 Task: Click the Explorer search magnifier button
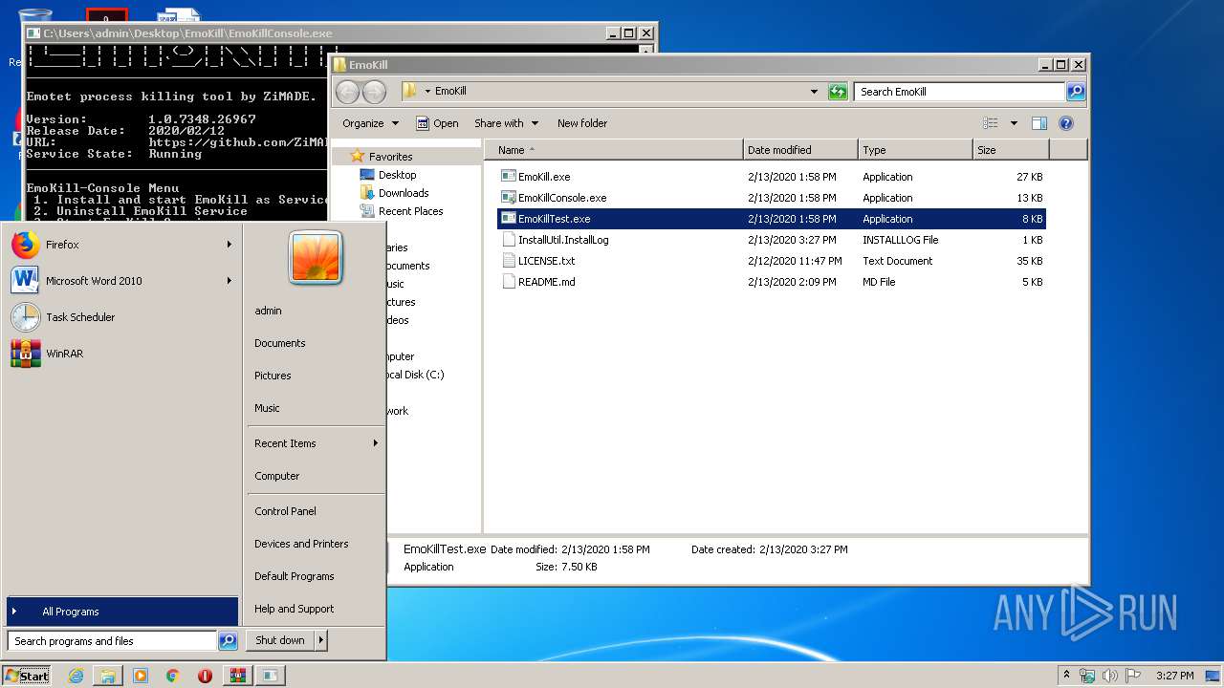1076,92
